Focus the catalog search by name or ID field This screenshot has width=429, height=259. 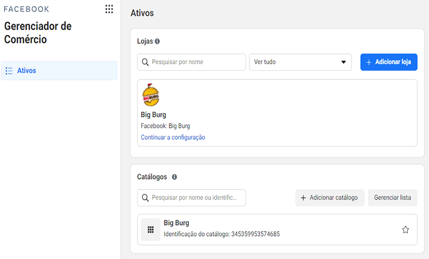[191, 198]
